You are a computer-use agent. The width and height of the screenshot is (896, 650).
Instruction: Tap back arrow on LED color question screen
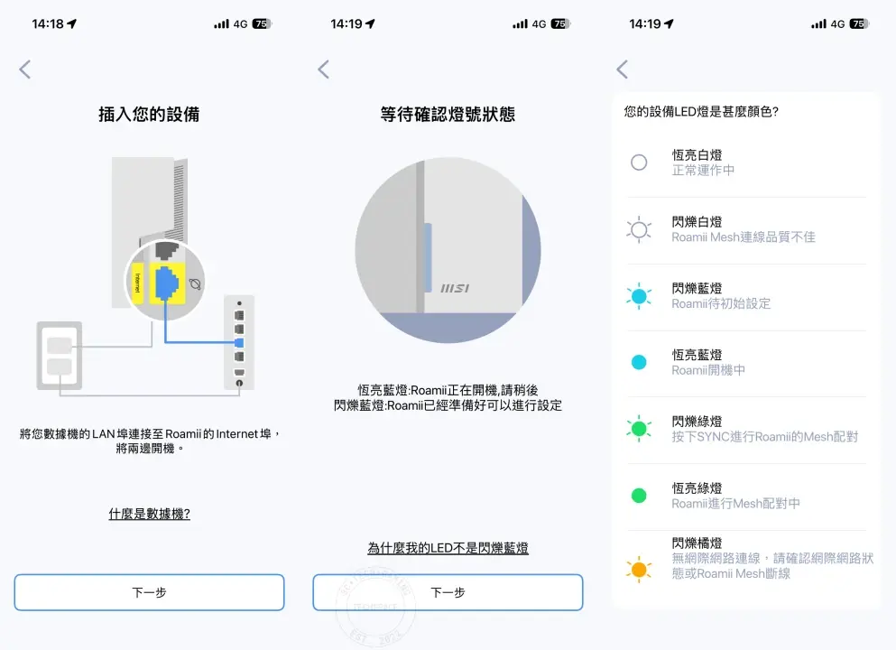coord(623,70)
